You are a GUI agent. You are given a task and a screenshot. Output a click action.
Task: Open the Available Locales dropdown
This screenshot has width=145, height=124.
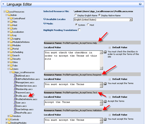[131, 20]
